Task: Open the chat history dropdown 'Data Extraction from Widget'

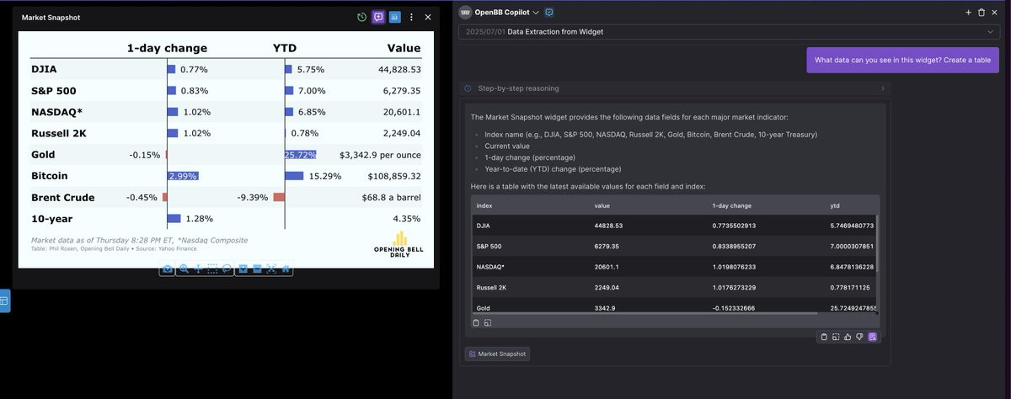Action: pos(730,31)
